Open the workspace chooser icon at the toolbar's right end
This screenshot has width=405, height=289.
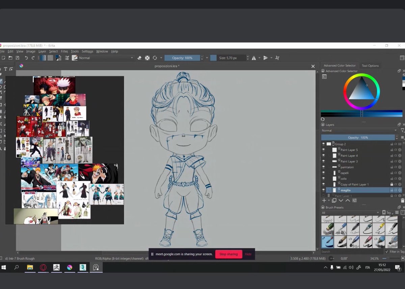402,58
